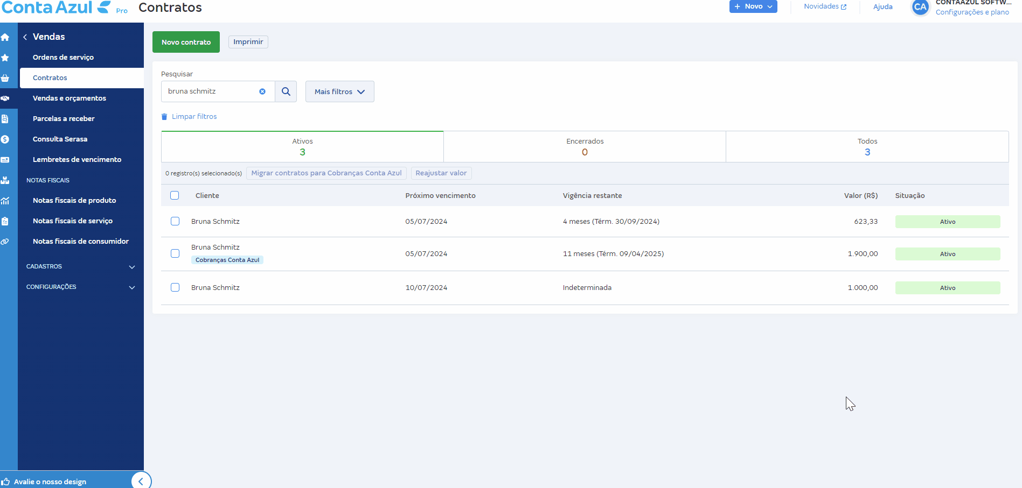Click the Cobranças Conta Azul tag
Screen dimensions: 1022x488
click(227, 260)
